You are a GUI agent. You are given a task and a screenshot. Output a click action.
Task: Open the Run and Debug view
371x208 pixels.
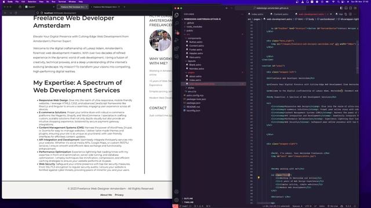coord(176,40)
